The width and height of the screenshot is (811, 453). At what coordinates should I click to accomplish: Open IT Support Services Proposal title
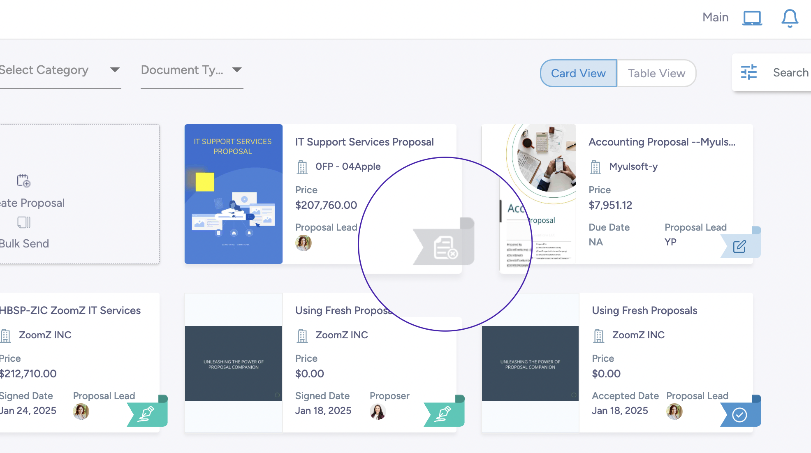coord(364,142)
